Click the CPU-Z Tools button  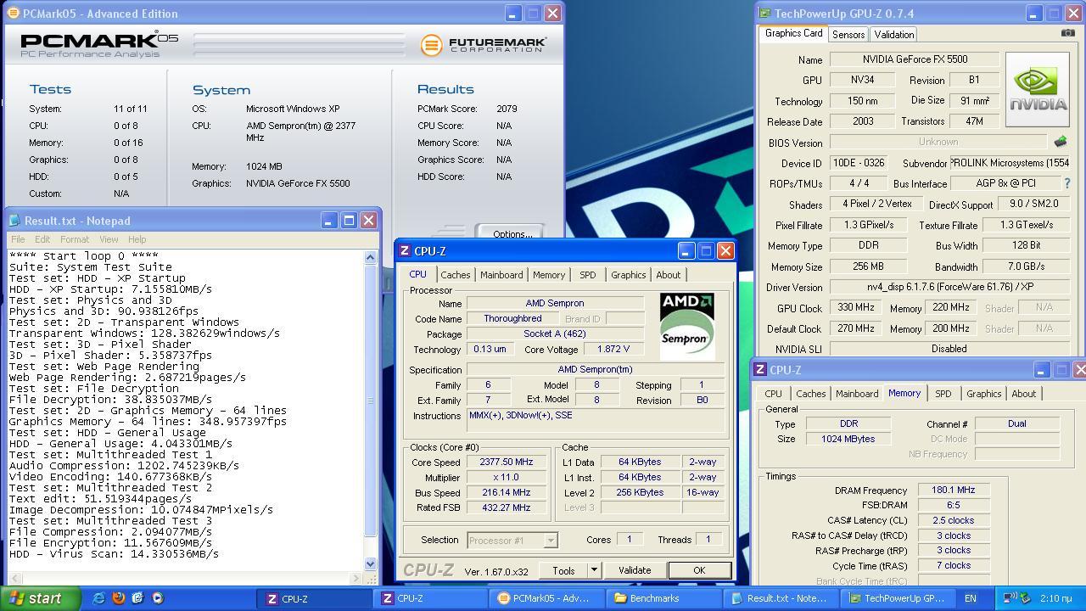[563, 570]
